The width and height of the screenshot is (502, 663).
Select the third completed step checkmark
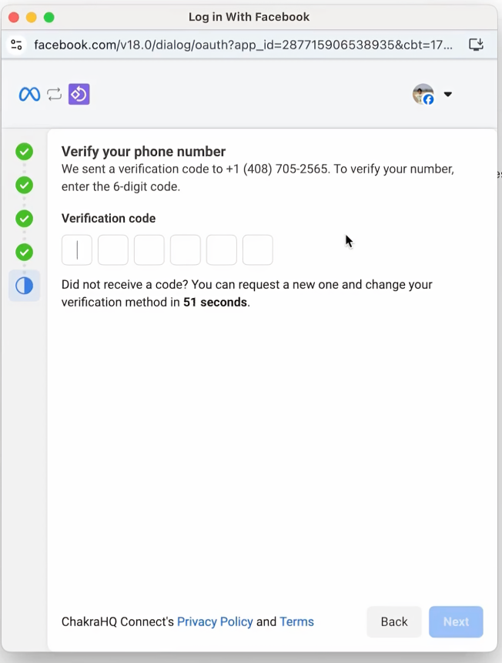(x=25, y=219)
